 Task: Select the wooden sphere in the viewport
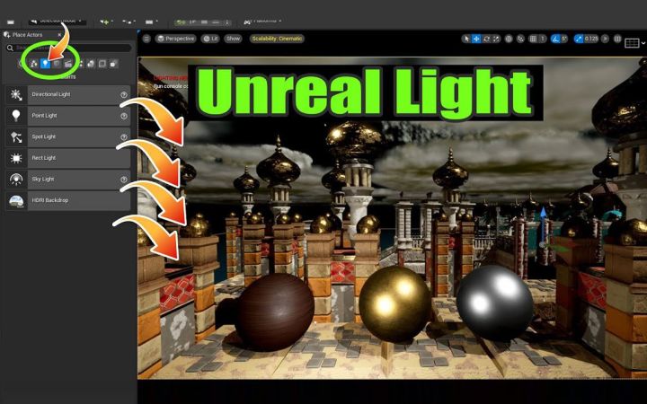[x=274, y=312]
